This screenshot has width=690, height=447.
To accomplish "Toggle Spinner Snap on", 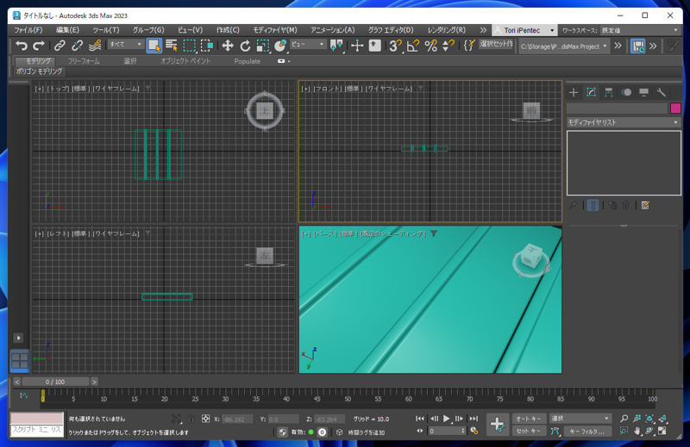I will tap(448, 46).
